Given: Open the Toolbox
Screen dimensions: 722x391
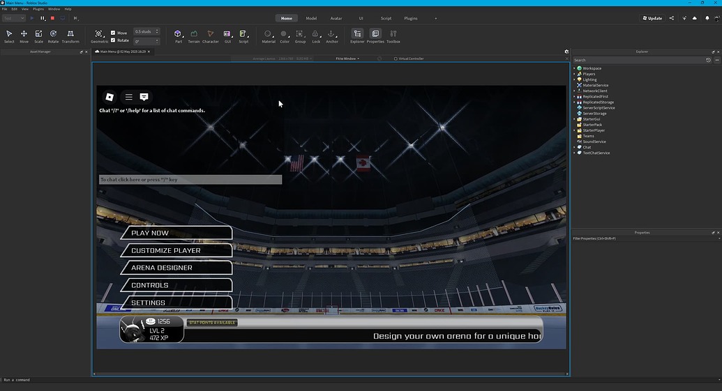Looking at the screenshot, I should click(393, 36).
